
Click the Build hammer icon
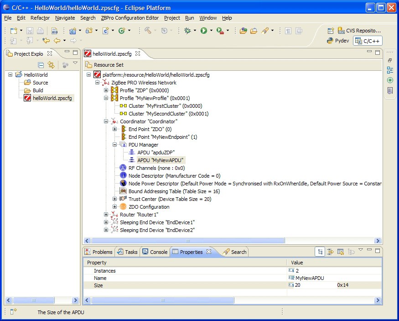(148, 31)
